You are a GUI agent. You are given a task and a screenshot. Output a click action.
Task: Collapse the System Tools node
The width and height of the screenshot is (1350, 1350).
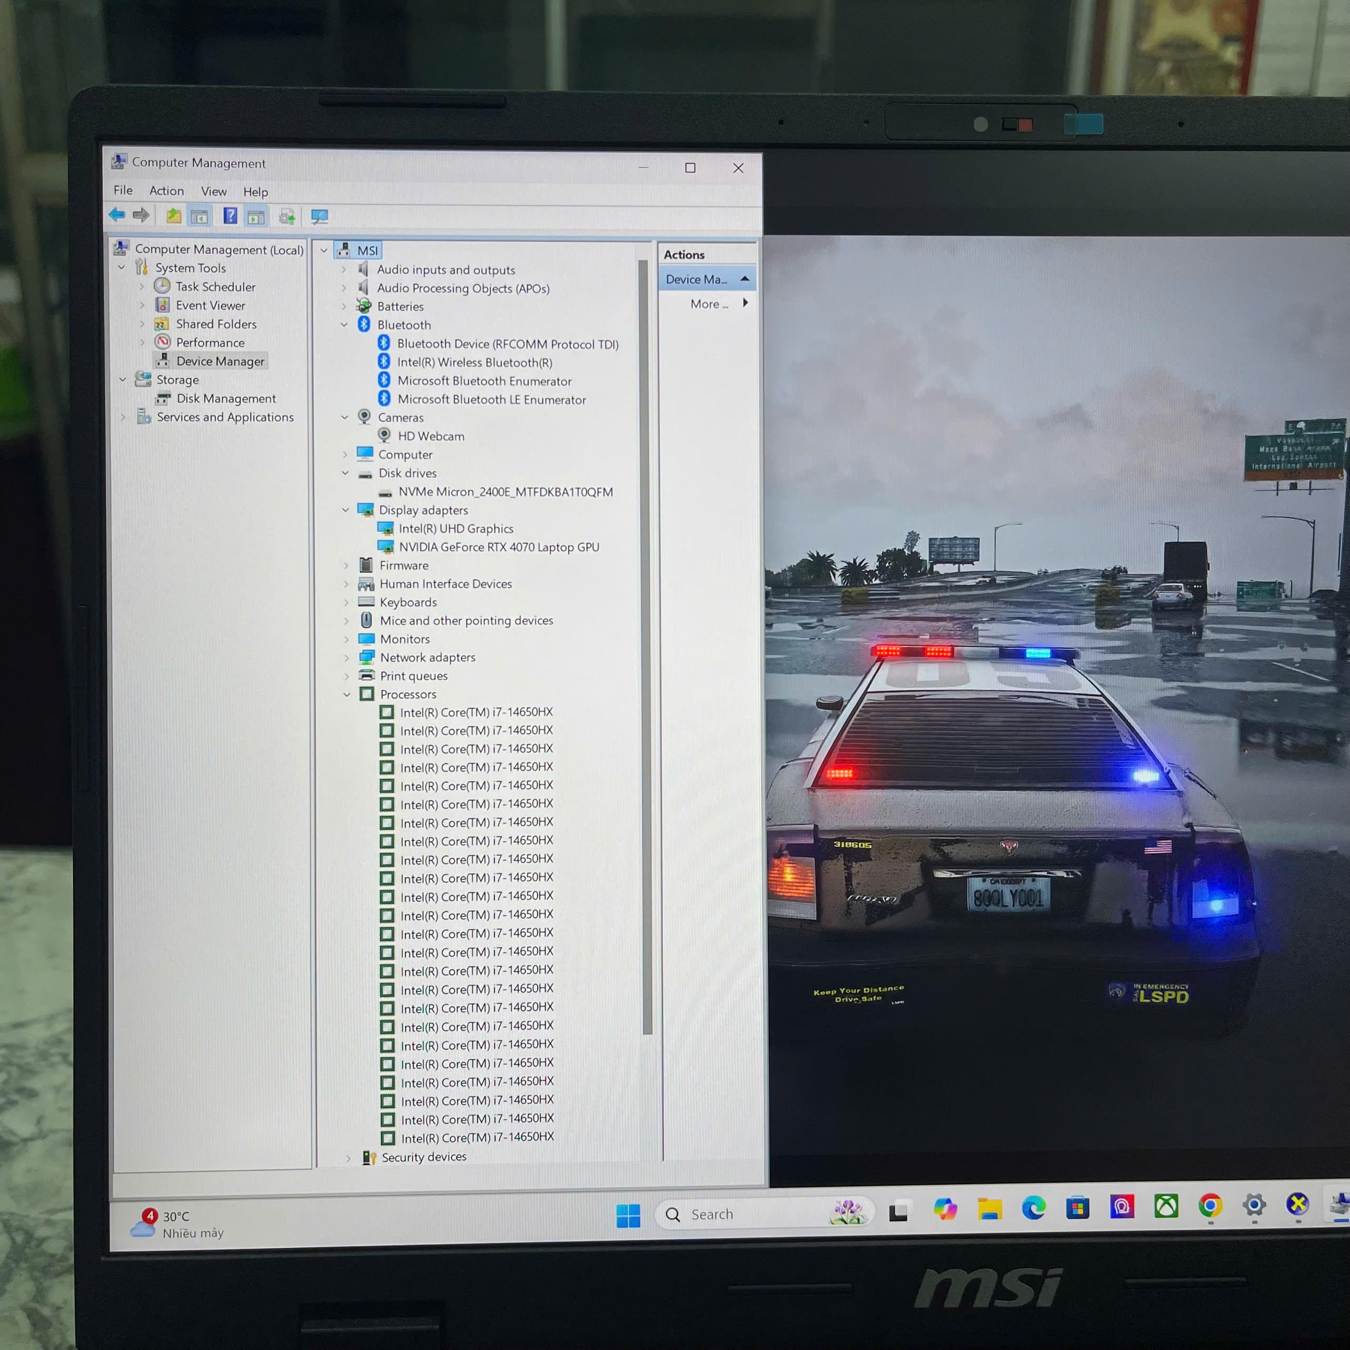[x=122, y=267]
